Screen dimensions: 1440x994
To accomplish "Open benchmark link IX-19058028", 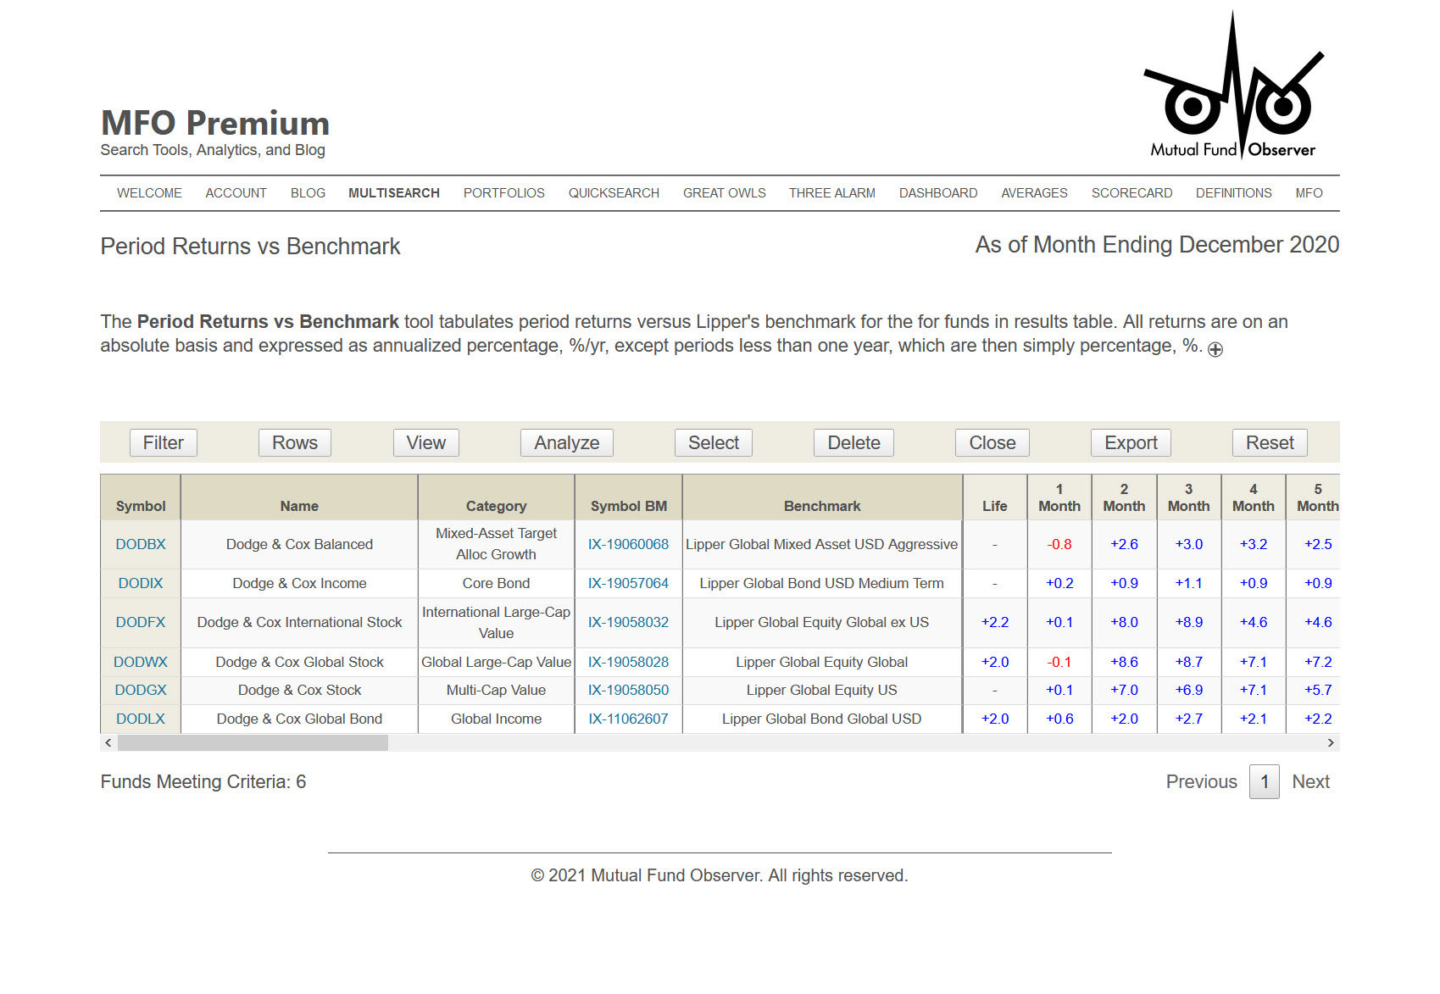I will click(629, 663).
